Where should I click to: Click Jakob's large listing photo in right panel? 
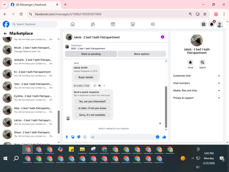tap(196, 40)
